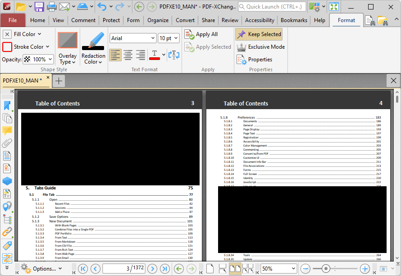Switch to the Accessibility ribbon tab
Screen dimensions: 401x276
[260, 20]
